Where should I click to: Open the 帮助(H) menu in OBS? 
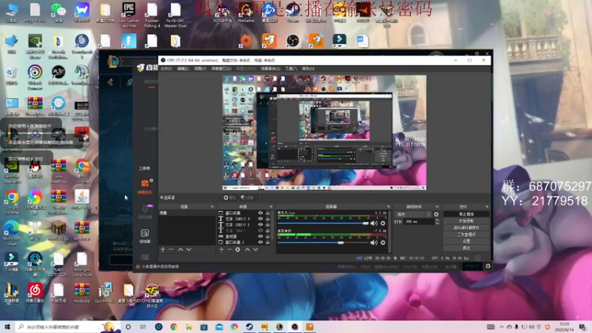click(308, 69)
